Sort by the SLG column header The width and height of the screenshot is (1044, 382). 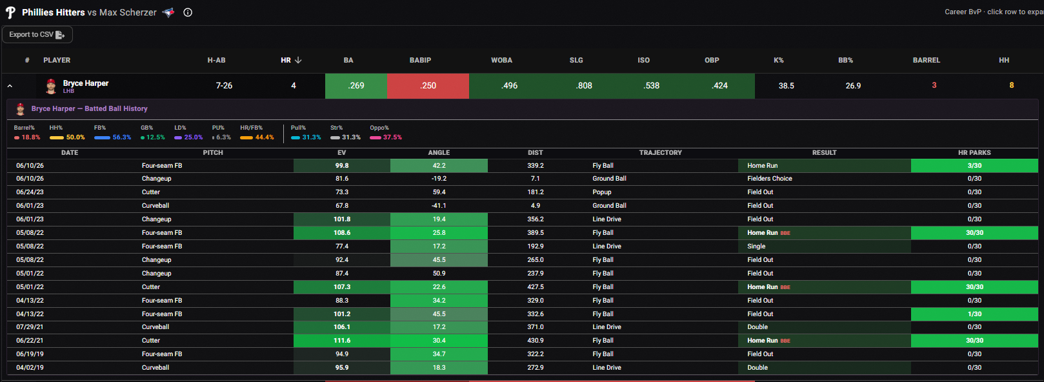pyautogui.click(x=576, y=60)
